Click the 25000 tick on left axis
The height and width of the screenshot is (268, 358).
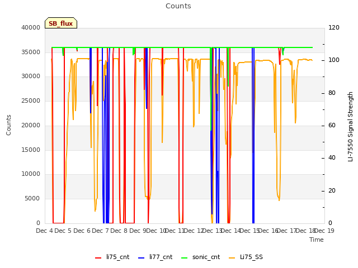31,101
